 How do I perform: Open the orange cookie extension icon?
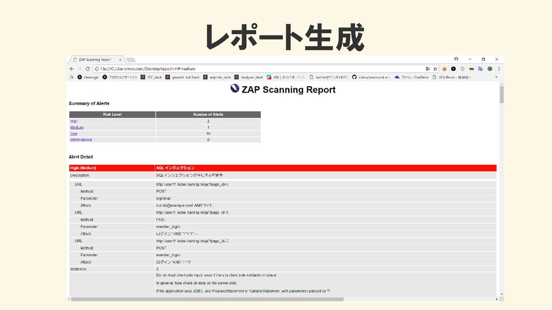click(x=444, y=69)
